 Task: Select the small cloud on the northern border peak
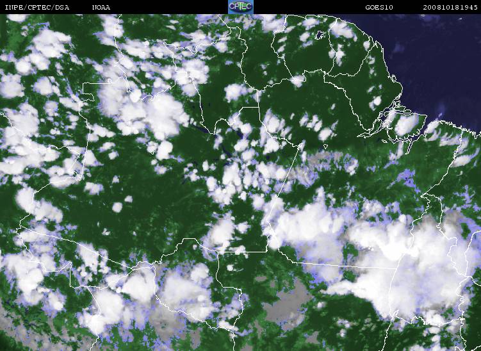pos(298,81)
